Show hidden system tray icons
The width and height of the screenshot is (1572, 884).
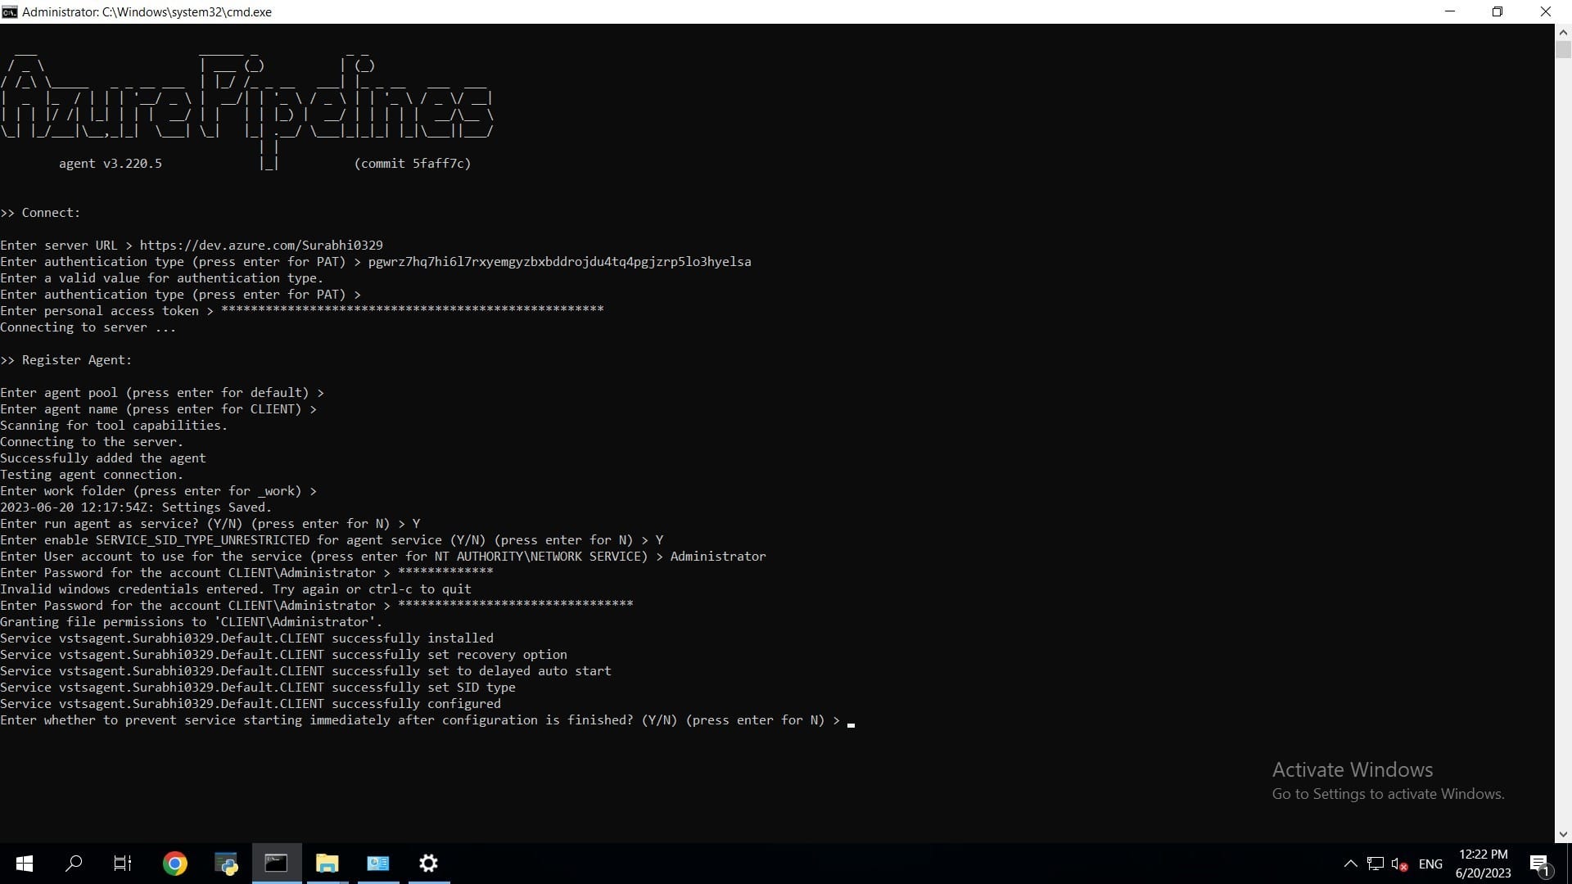coord(1350,864)
